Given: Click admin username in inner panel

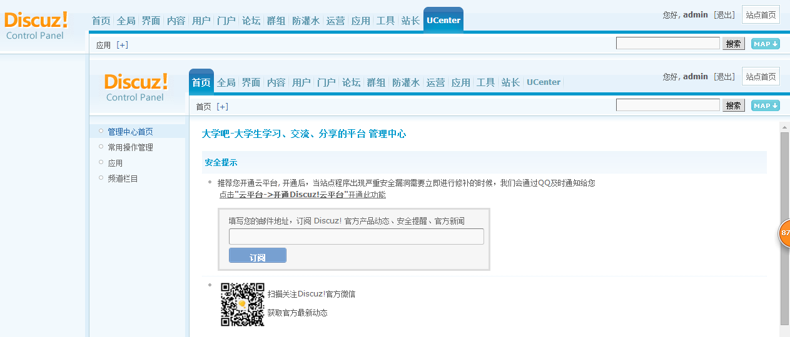Looking at the screenshot, I should pos(696,77).
